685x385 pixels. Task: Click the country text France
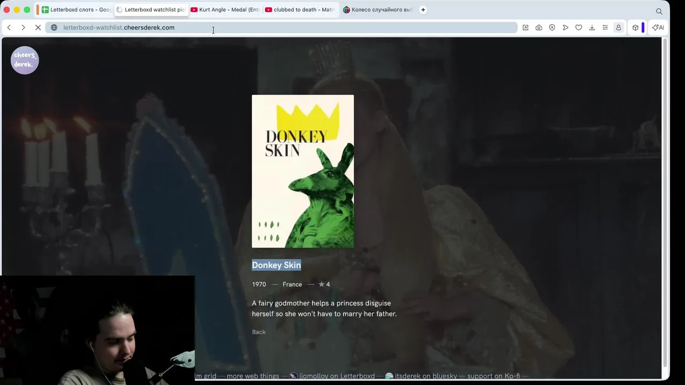pos(292,284)
